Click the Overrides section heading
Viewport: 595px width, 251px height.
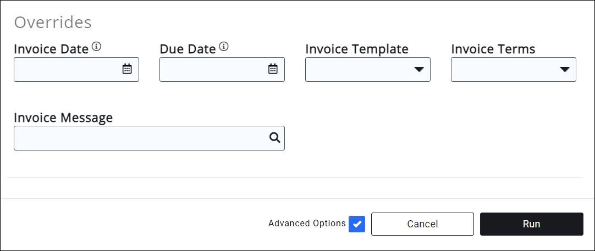point(53,23)
